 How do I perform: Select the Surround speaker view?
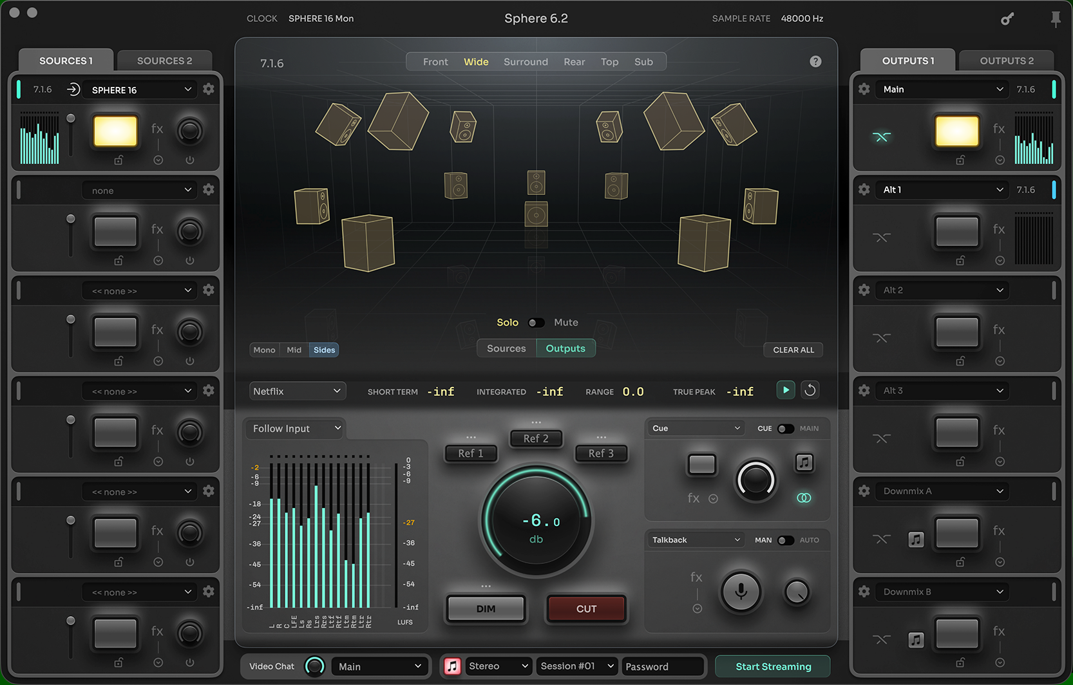pyautogui.click(x=526, y=61)
